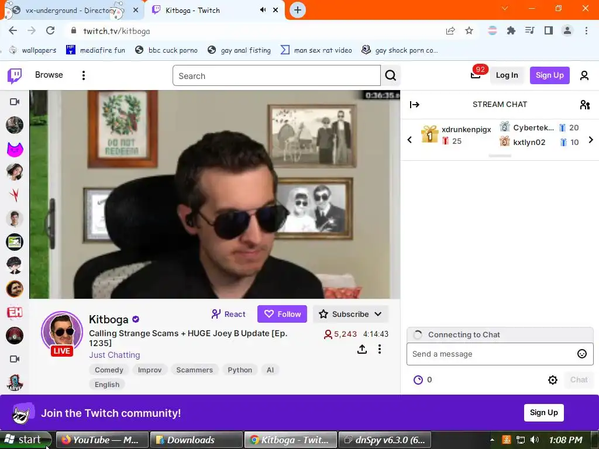Select the Comedy tag
Image resolution: width=599 pixels, height=449 pixels.
point(109,370)
